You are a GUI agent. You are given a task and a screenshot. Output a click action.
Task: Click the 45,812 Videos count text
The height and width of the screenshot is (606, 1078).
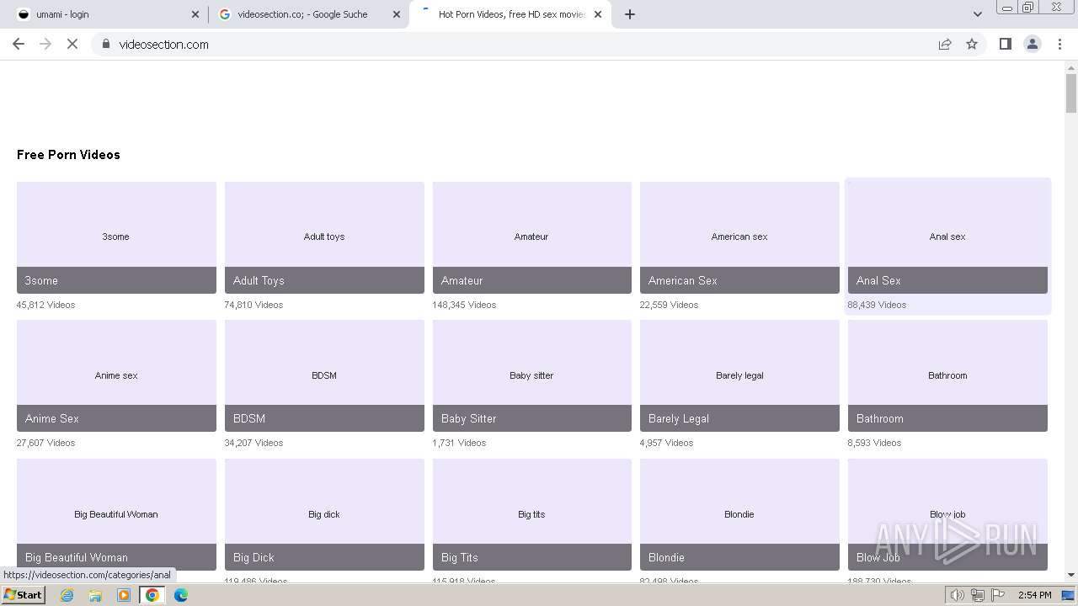pyautogui.click(x=45, y=305)
